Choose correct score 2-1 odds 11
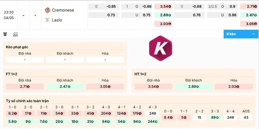This screenshot has width=259, height=129. pyautogui.click(x=44, y=114)
